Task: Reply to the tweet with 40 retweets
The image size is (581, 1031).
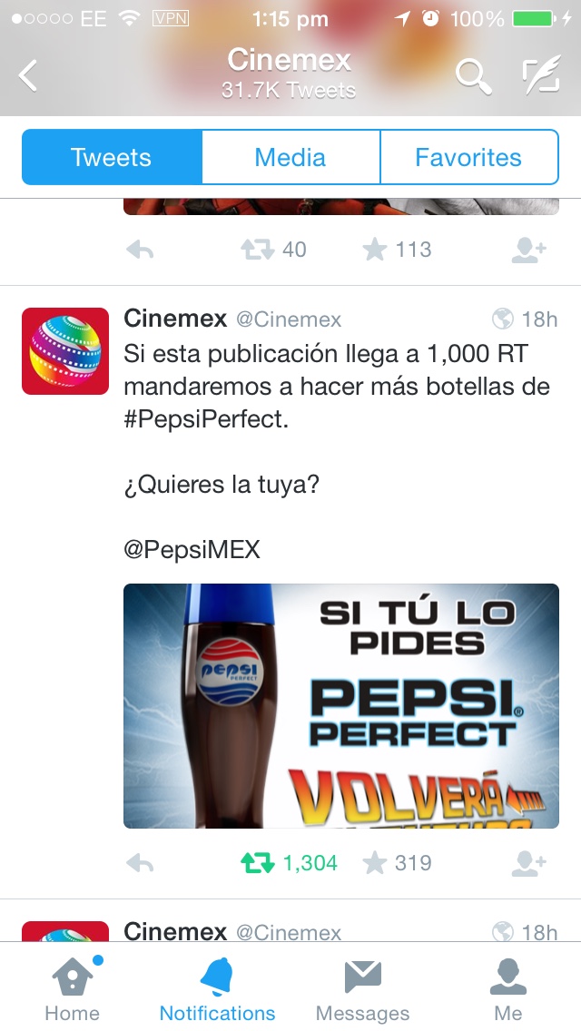Action: (x=140, y=250)
